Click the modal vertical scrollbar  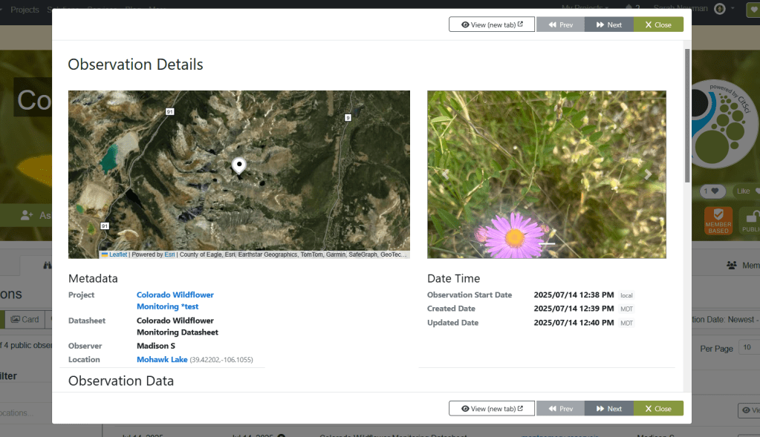tap(686, 116)
